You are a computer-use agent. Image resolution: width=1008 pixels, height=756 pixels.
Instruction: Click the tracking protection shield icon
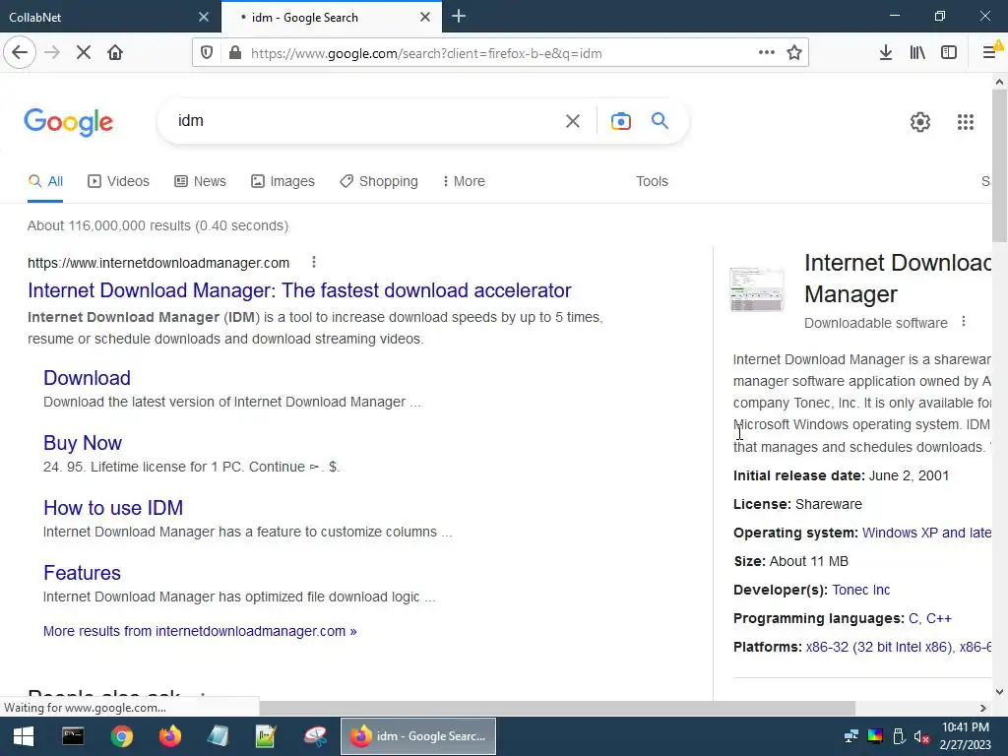pyautogui.click(x=207, y=53)
